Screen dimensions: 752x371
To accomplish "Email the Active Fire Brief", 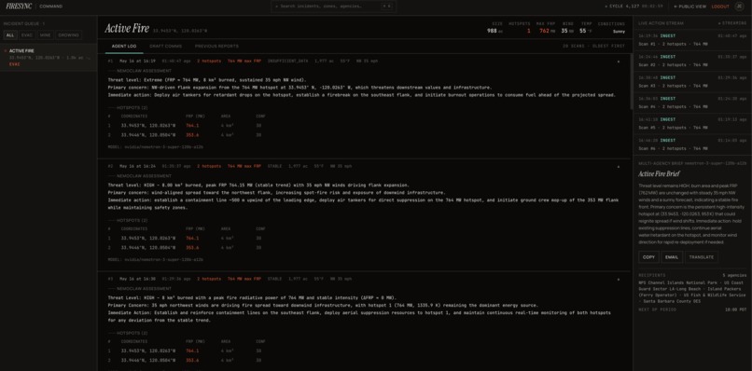I will tap(672, 257).
